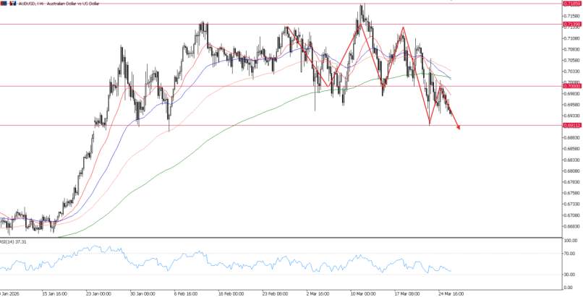This screenshot has width=583, height=297.
Task: Click the 23 Feb 08:00 time label
Action: (275, 293)
